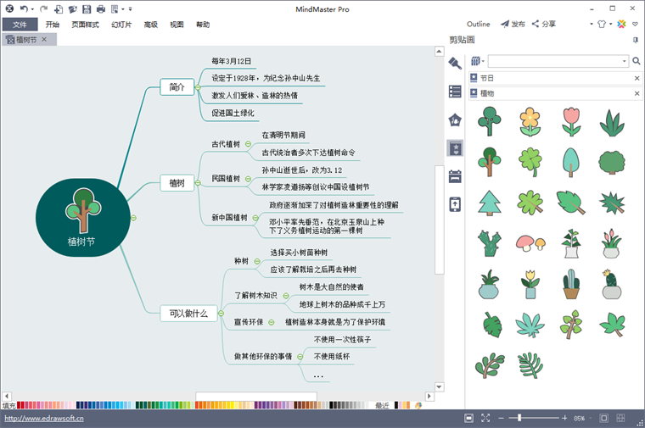This screenshot has width=645, height=428.
Task: Collapse the 简介 branch toggle
Action: tap(198, 87)
